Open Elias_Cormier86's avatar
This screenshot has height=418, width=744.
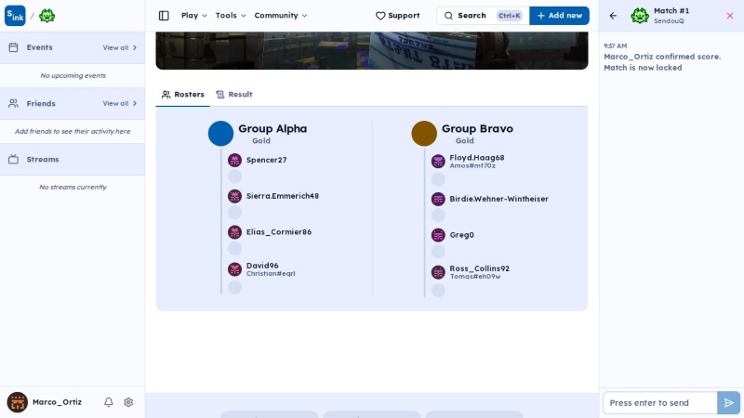click(x=234, y=232)
